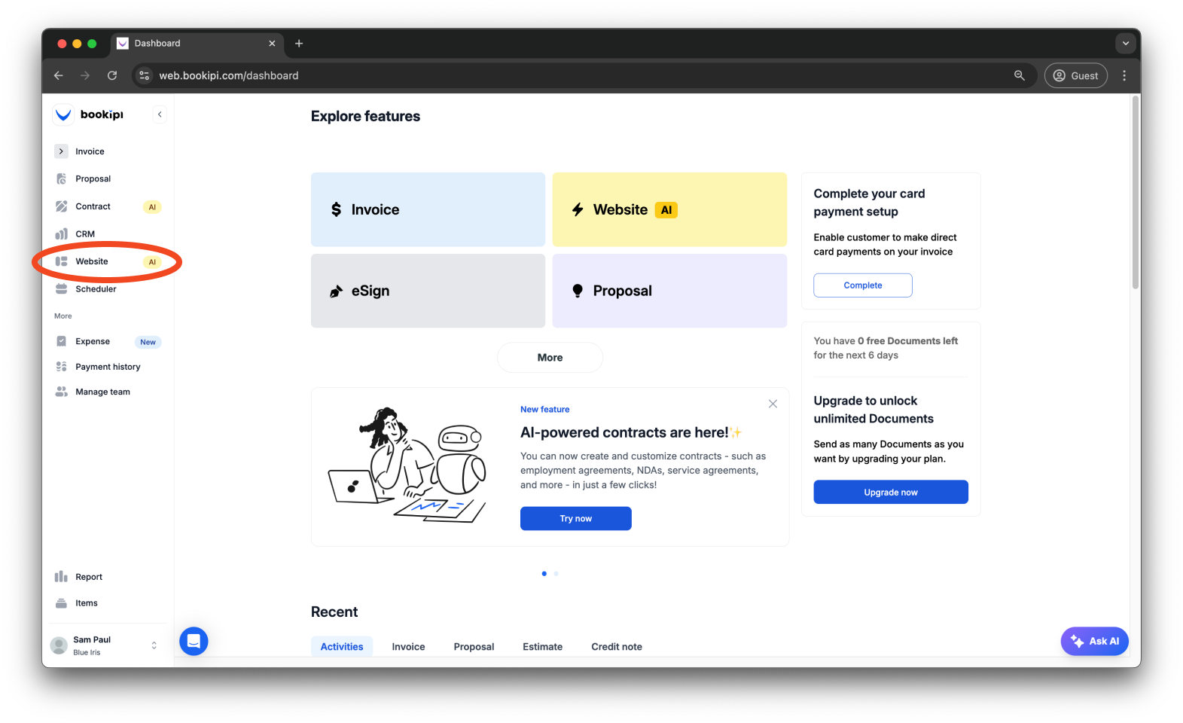Viewport: 1183px width, 723px height.
Task: Select the Dashboard browser tab
Action: tap(197, 44)
